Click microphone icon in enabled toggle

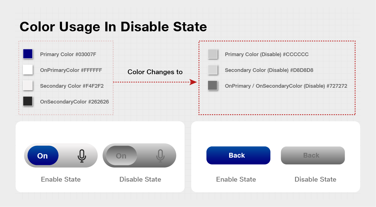point(82,156)
